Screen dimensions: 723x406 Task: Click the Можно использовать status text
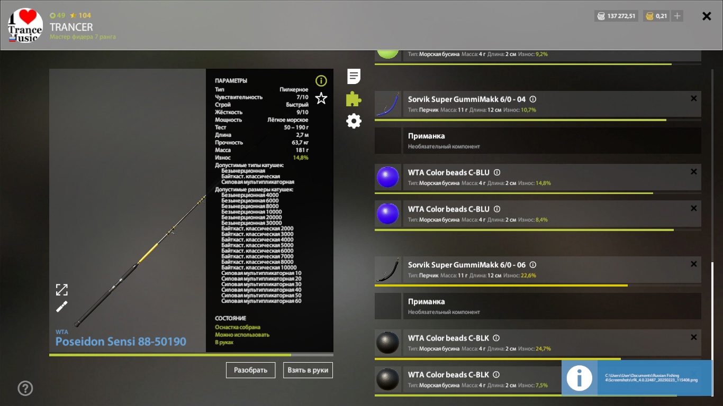pyautogui.click(x=242, y=335)
